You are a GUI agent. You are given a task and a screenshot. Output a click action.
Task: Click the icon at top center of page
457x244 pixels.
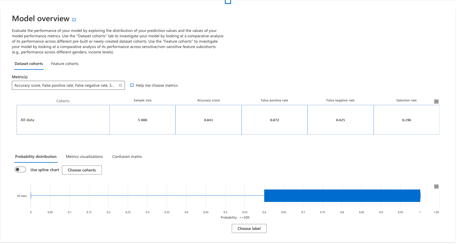coord(228,2)
